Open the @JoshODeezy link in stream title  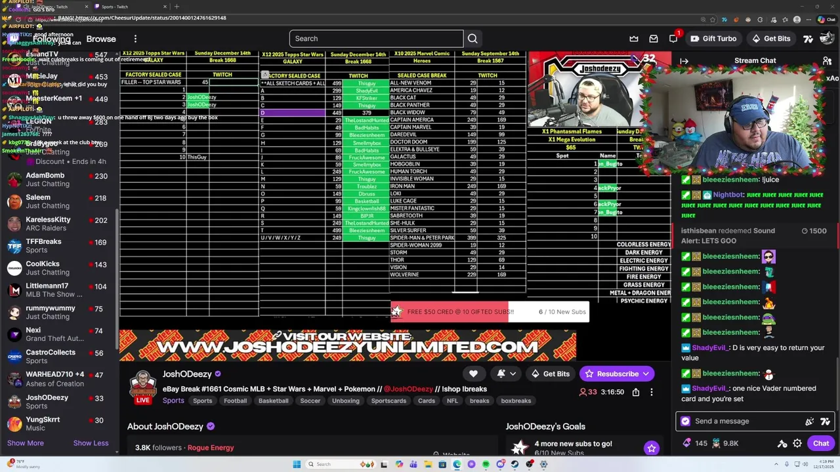coord(408,389)
